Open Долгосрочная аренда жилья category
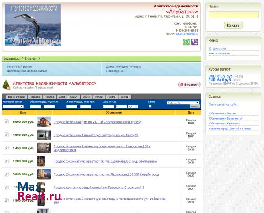This screenshot has height=213, width=264. [x=27, y=71]
